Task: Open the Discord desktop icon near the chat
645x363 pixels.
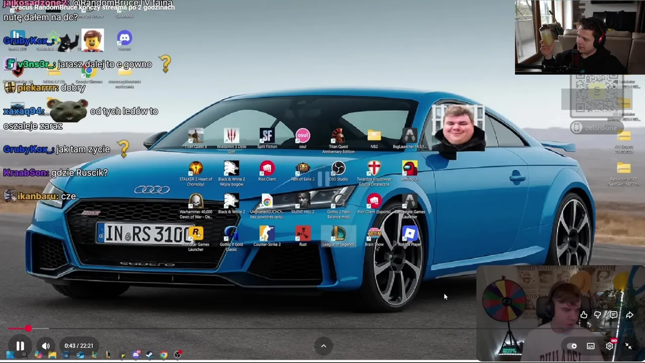Action: click(x=124, y=40)
